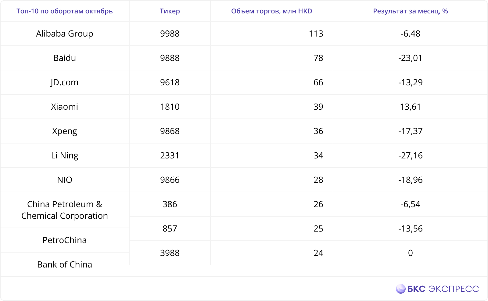Select the PetroChina cell
Viewport: 488px width, 301px height.
pos(65,240)
